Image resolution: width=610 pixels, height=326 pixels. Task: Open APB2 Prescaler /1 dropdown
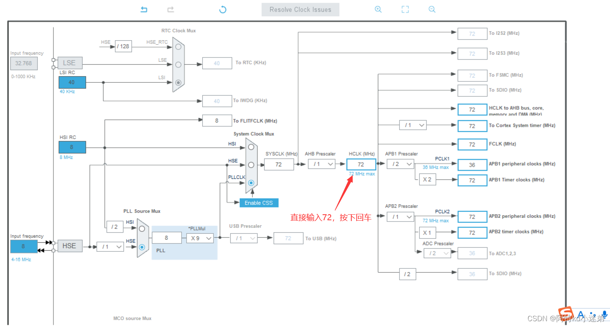click(400, 217)
